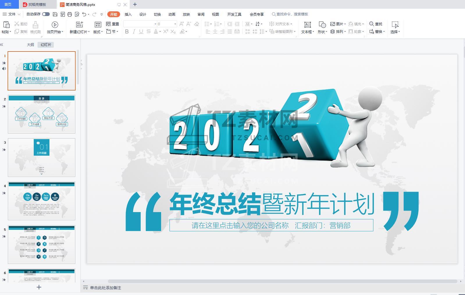Viewport: 465px width, 295px height.
Task: Apply Superscript formatting
Action: (166, 31)
